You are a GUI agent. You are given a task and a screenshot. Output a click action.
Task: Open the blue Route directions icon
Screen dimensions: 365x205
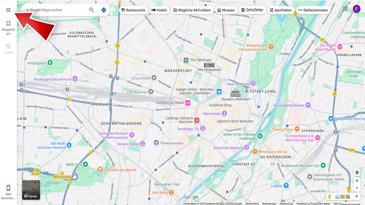pos(103,10)
